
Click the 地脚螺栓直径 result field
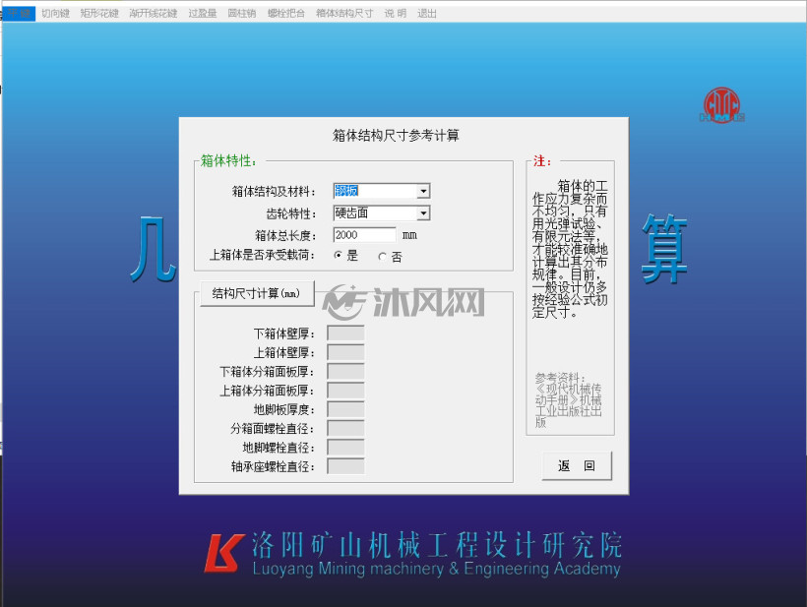(x=345, y=448)
